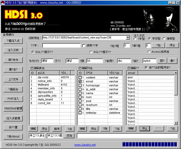Click the keyword ??字 input field

pos(61,46)
